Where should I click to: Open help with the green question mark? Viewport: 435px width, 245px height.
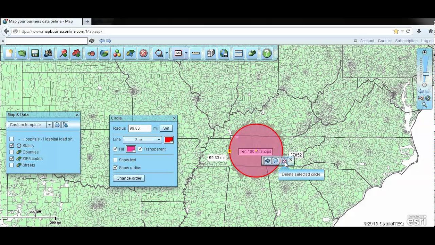tap(267, 53)
